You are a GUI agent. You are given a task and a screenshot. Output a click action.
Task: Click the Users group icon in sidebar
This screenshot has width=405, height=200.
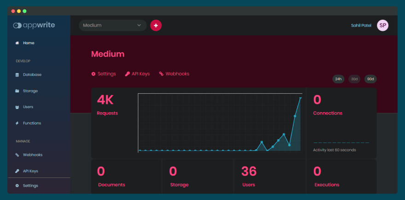tap(17, 107)
